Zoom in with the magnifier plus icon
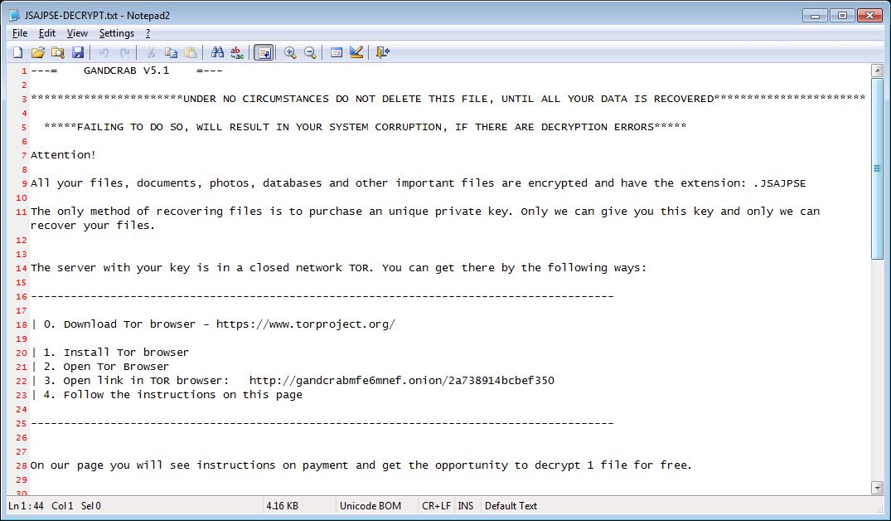 pyautogui.click(x=290, y=53)
